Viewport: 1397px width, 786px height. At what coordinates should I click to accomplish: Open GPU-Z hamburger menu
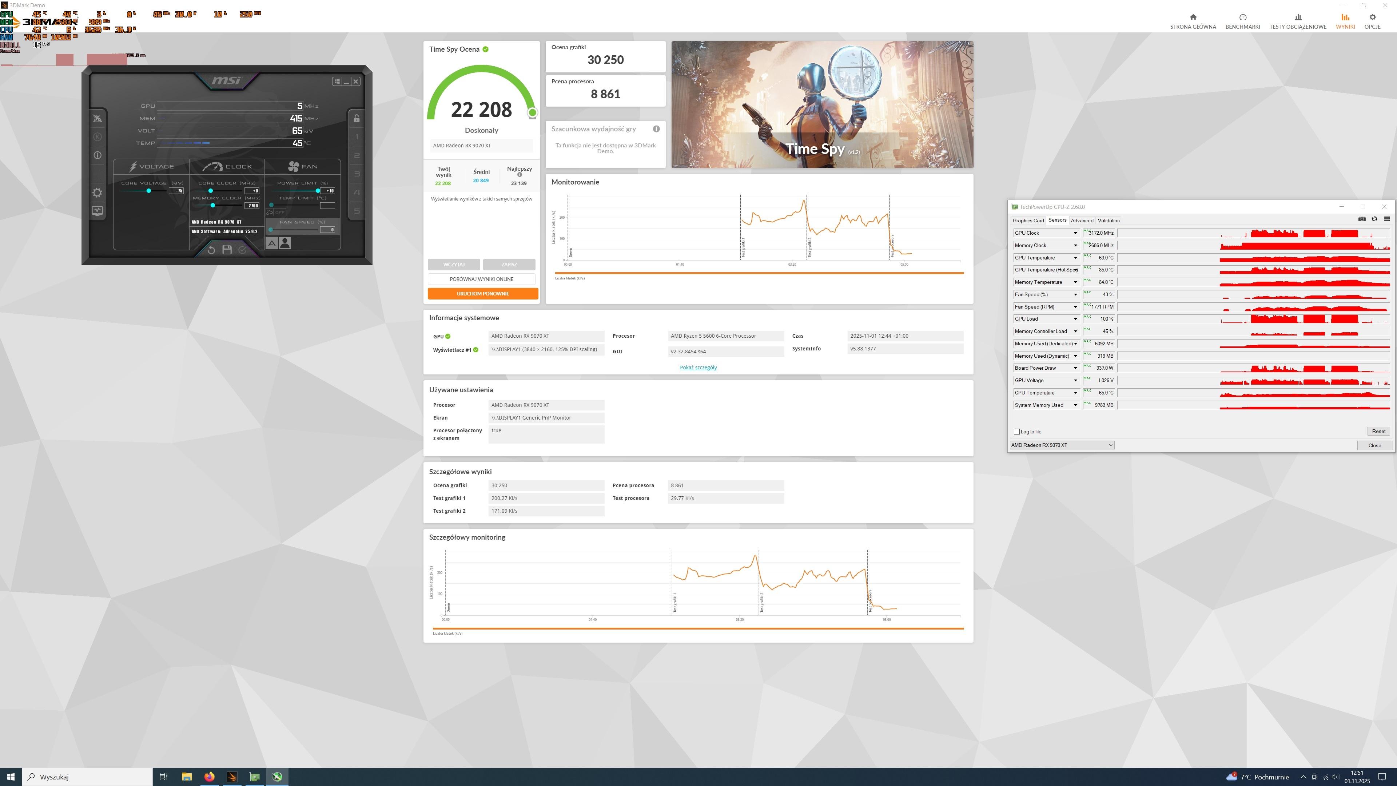tap(1387, 219)
